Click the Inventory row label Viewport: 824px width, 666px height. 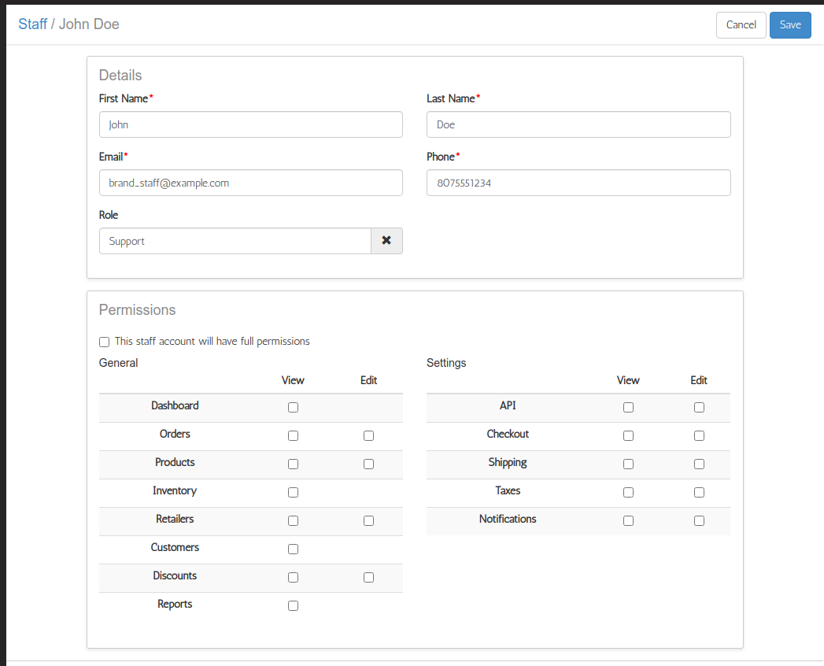[175, 491]
